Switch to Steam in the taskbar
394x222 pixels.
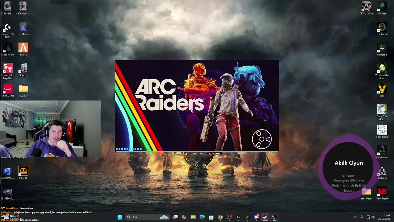(265, 217)
